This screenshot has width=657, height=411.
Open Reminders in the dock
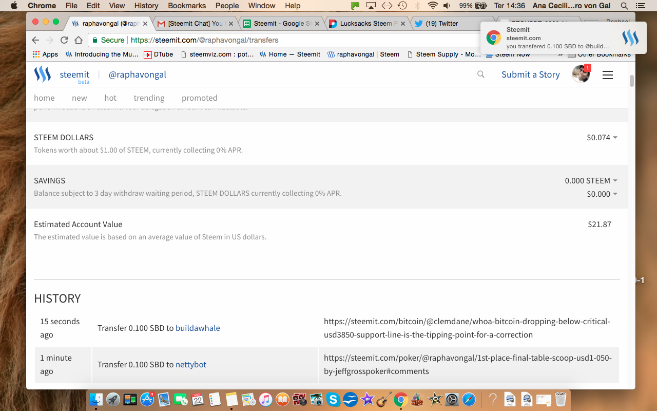point(215,399)
